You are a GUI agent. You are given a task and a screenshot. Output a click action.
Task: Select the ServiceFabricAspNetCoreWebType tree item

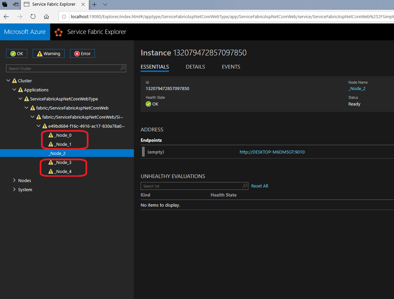64,99
